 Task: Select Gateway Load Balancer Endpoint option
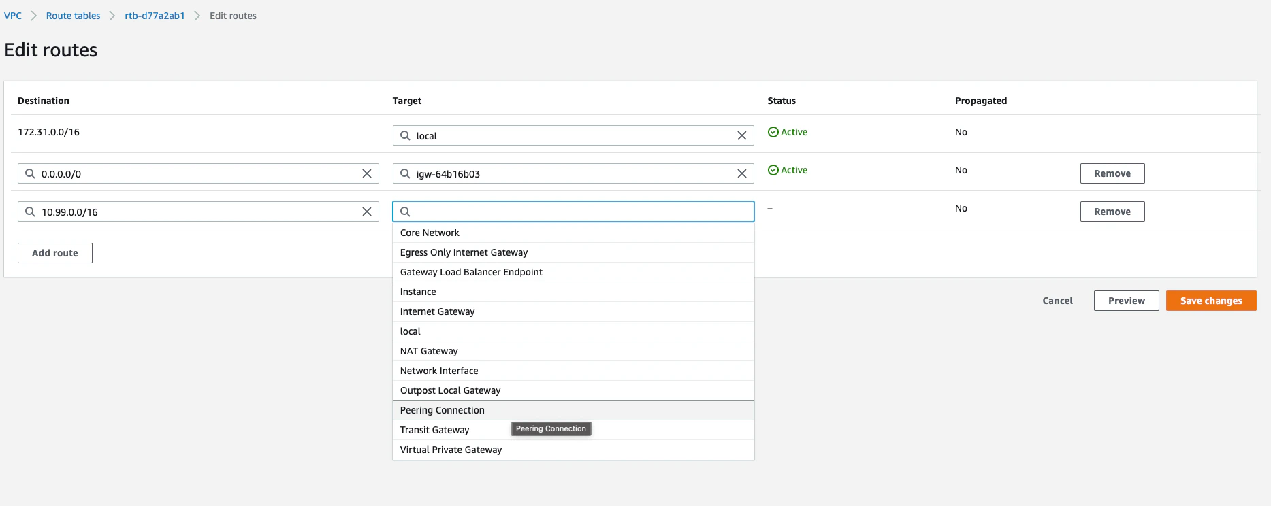point(573,272)
